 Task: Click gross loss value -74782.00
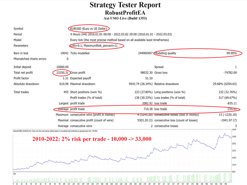point(230,73)
